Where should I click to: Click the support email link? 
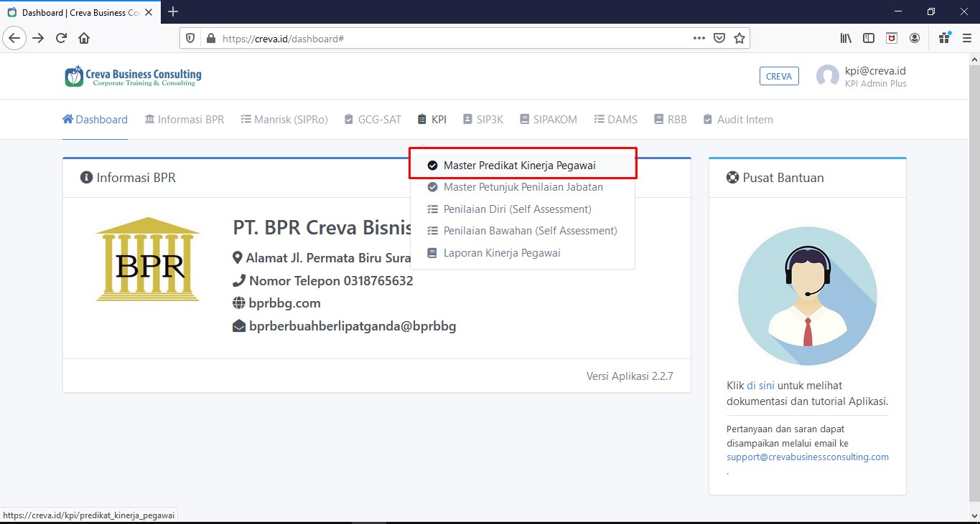point(808,457)
